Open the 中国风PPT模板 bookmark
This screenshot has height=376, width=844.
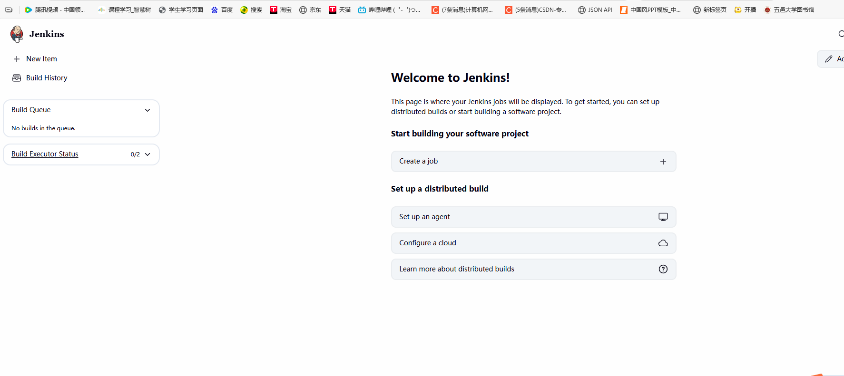click(x=650, y=10)
